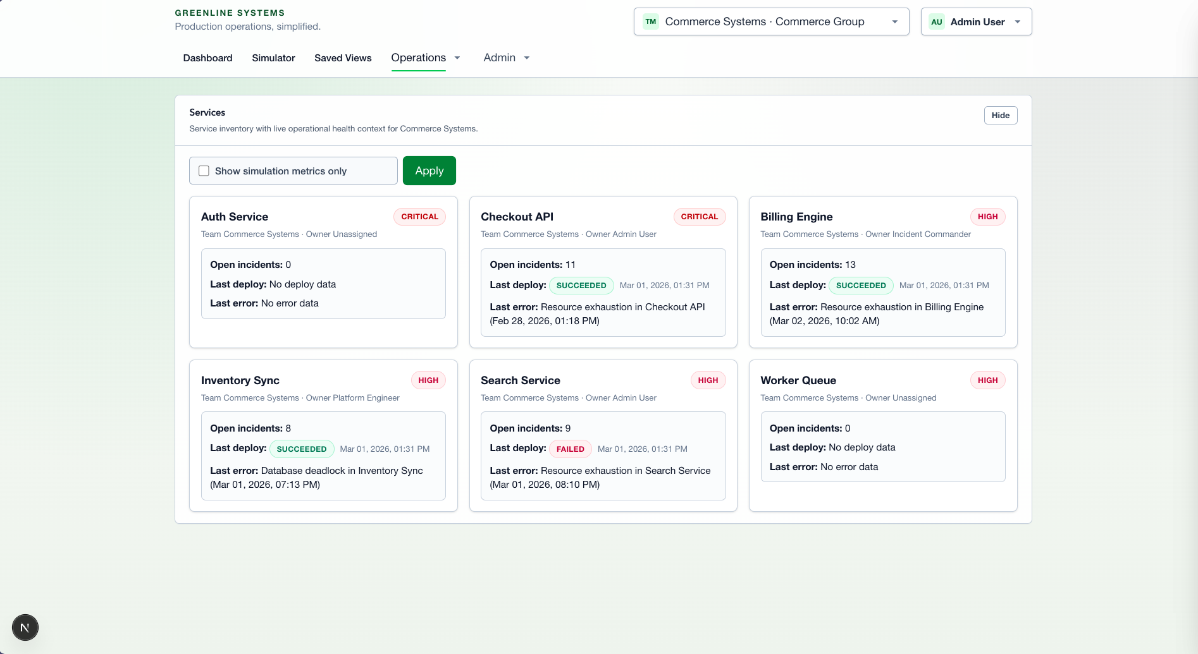1198x654 pixels.
Task: Click the TM team avatar badge
Action: click(x=650, y=21)
